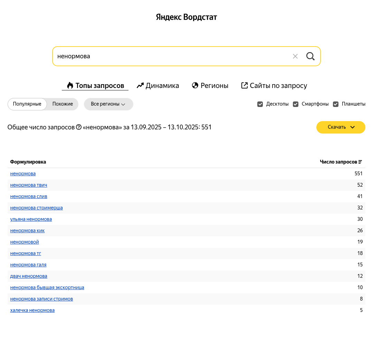Expand the Все регионы dropdown
The image size is (373, 353).
pyautogui.click(x=108, y=104)
